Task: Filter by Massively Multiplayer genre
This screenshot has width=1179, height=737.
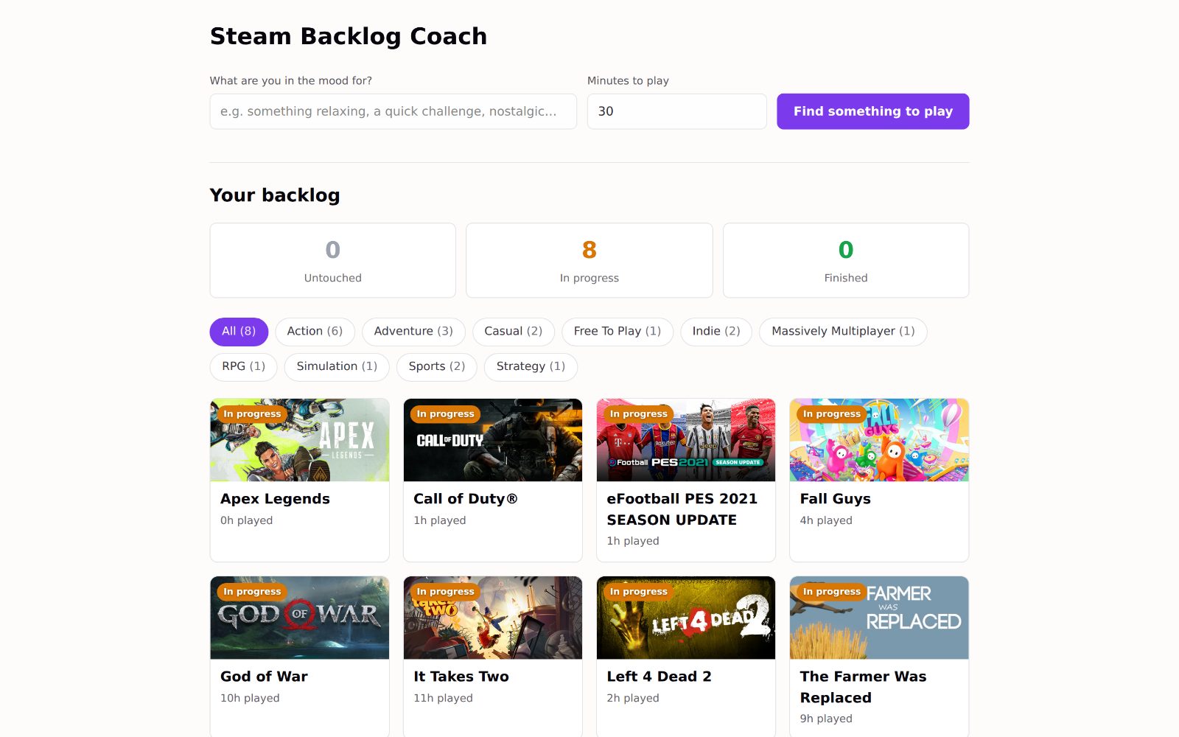Action: [843, 332]
